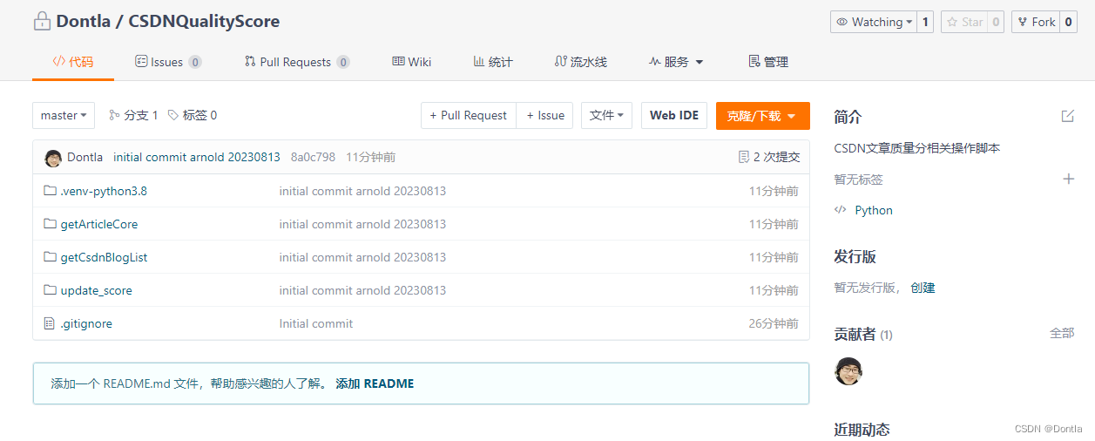1095x441 pixels.
Task: Open the 统计 tab
Action: [493, 62]
